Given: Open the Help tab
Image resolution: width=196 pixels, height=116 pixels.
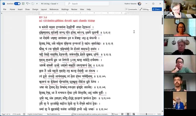Looking at the screenshot, I should [x=89, y=9].
